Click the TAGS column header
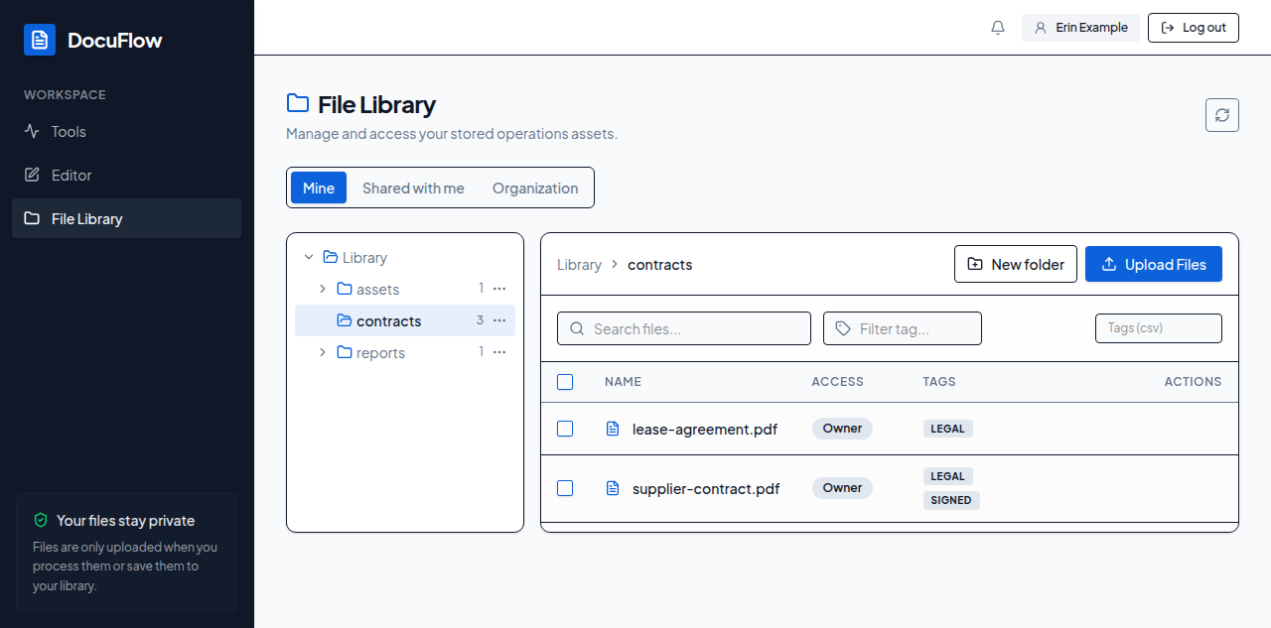 [939, 382]
